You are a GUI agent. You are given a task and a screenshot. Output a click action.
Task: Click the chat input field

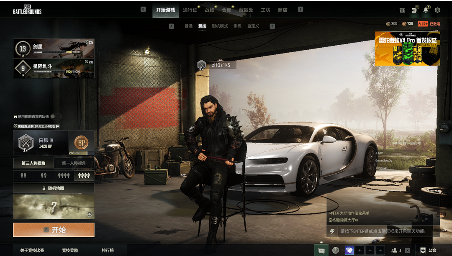coord(383,231)
